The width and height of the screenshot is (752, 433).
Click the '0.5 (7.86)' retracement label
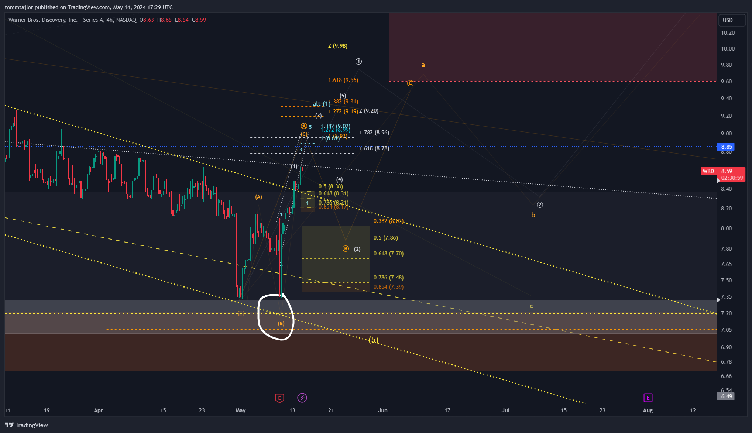click(386, 238)
